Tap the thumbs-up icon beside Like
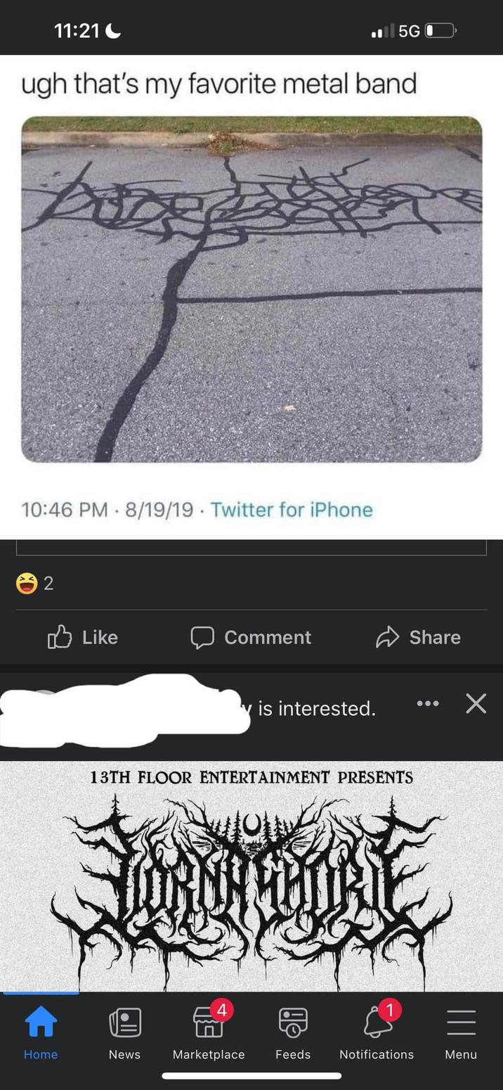The width and height of the screenshot is (503, 1090). (x=60, y=637)
